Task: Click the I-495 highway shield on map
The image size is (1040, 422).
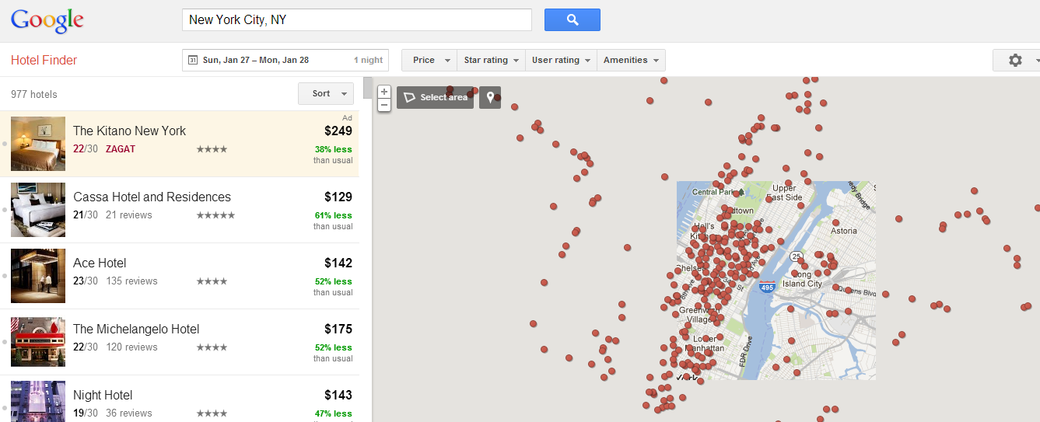Action: pyautogui.click(x=767, y=288)
